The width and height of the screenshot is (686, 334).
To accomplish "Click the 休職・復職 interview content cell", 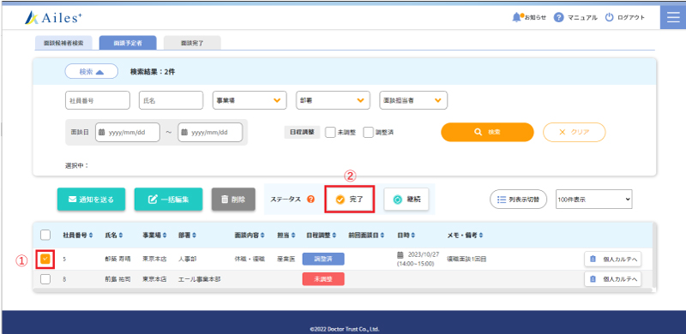I will point(250,259).
